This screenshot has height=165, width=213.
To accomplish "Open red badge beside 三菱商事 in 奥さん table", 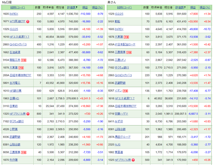I will (129, 52).
